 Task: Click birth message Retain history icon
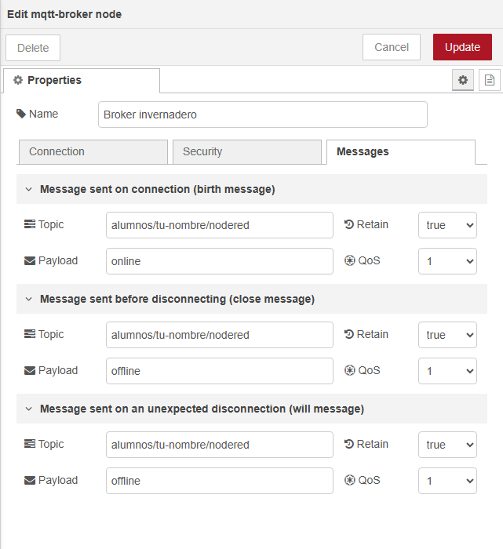[x=349, y=224]
